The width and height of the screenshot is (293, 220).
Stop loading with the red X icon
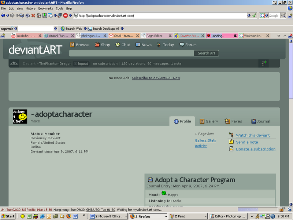[x=33, y=15]
